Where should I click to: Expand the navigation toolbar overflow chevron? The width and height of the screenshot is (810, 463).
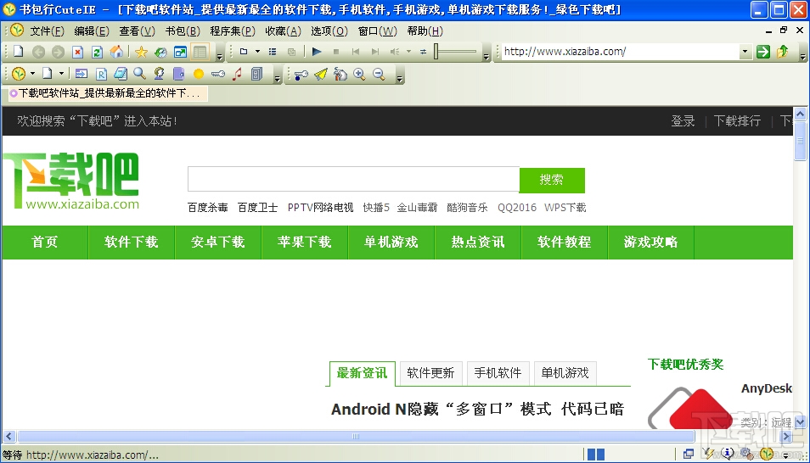tap(220, 56)
